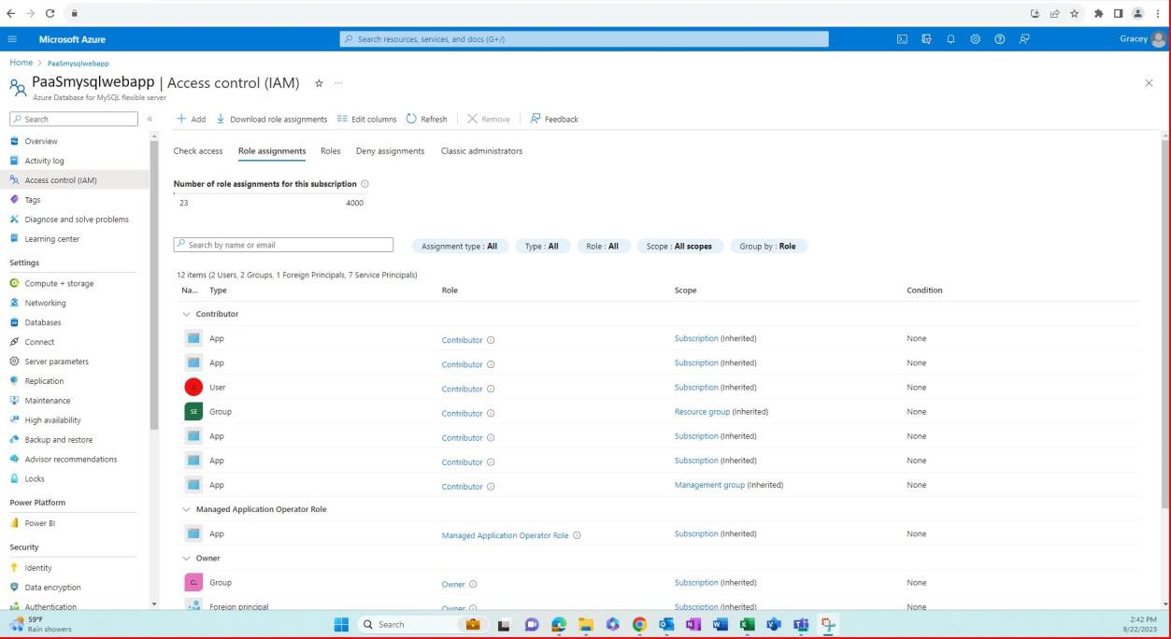1171x639 pixels.
Task: Open Server parameters from the sidebar
Action: 58,361
